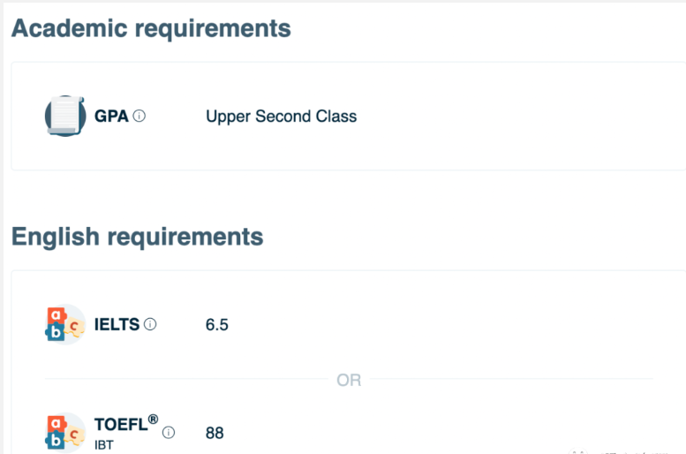Click the TOEFL puzzle blocks icon
The image size is (686, 454).
[x=65, y=432]
